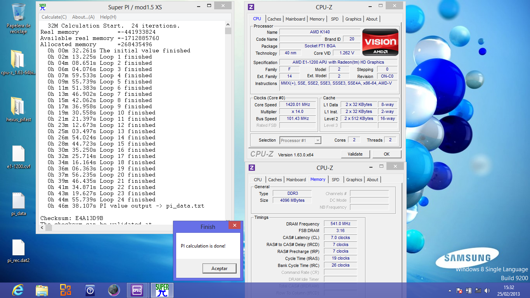Viewport: 530px width, 298px height.
Task: Switch to Graphics tab in processor CPU-Z window
Action: [353, 19]
